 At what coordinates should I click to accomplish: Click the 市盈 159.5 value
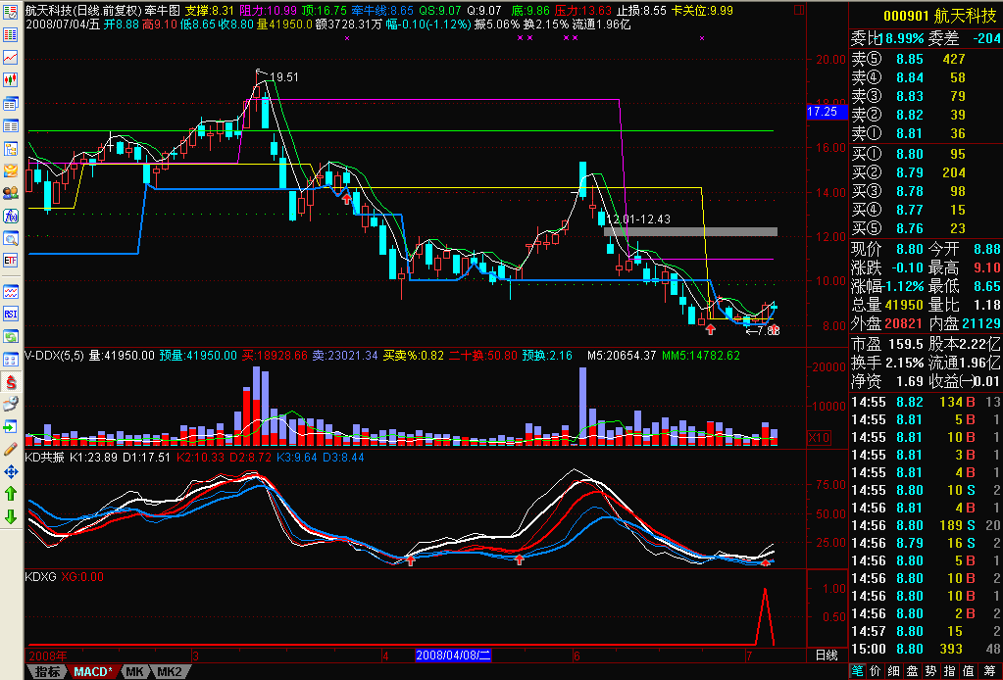click(904, 345)
